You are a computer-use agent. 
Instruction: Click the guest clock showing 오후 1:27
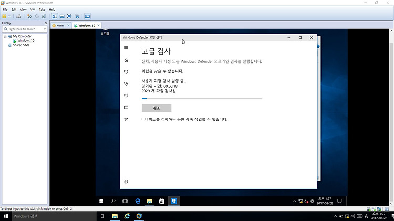click(x=325, y=201)
